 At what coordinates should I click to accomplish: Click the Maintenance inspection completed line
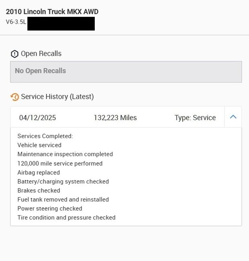(x=65, y=154)
